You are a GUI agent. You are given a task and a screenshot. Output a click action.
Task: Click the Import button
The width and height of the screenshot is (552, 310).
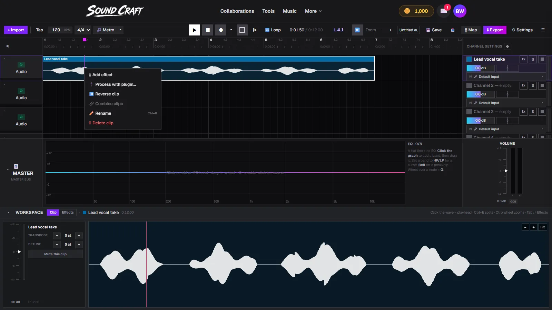coord(16,30)
